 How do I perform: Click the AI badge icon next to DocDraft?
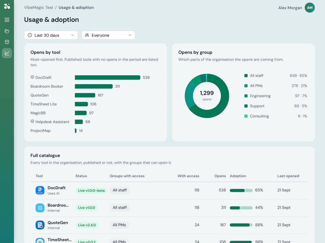[x=32, y=77]
